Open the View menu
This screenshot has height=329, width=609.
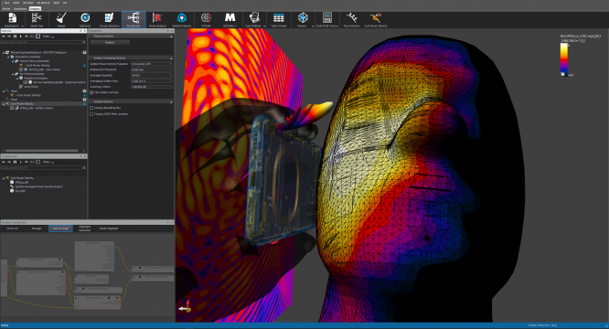[x=16, y=3]
